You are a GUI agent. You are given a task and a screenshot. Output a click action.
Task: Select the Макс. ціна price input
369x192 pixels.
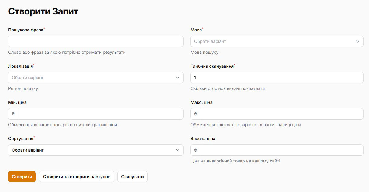coord(282,114)
